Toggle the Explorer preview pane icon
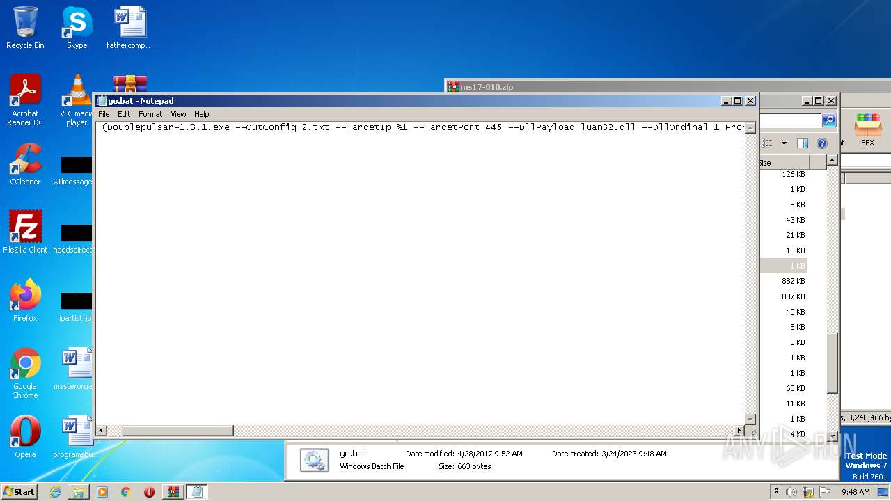Screen dimensions: 891x501 pos(802,143)
